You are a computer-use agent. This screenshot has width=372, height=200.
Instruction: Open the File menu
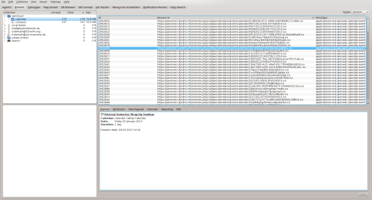click(x=4, y=2)
